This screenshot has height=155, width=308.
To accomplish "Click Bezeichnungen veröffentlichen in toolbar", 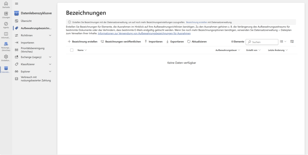I will coord(121,42).
